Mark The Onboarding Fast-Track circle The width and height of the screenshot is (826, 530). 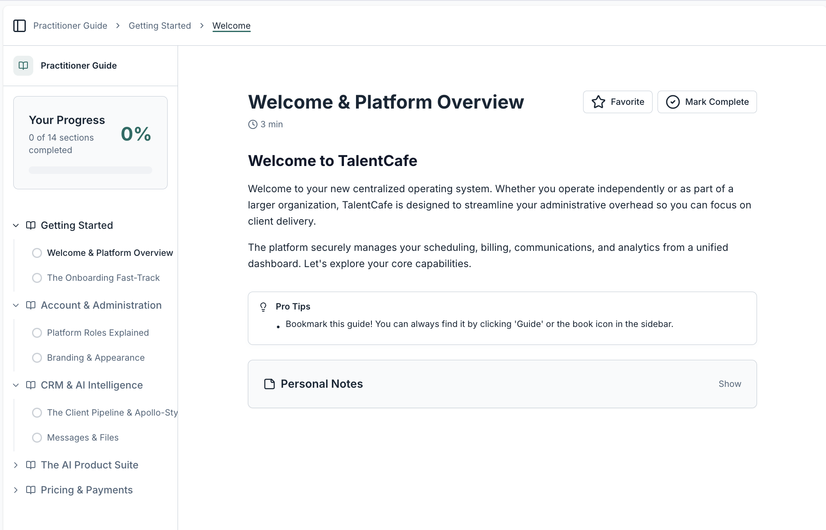37,278
